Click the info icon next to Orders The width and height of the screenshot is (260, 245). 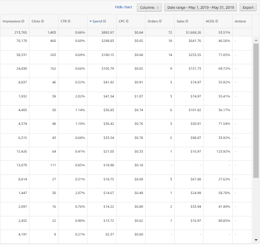(x=160, y=21)
